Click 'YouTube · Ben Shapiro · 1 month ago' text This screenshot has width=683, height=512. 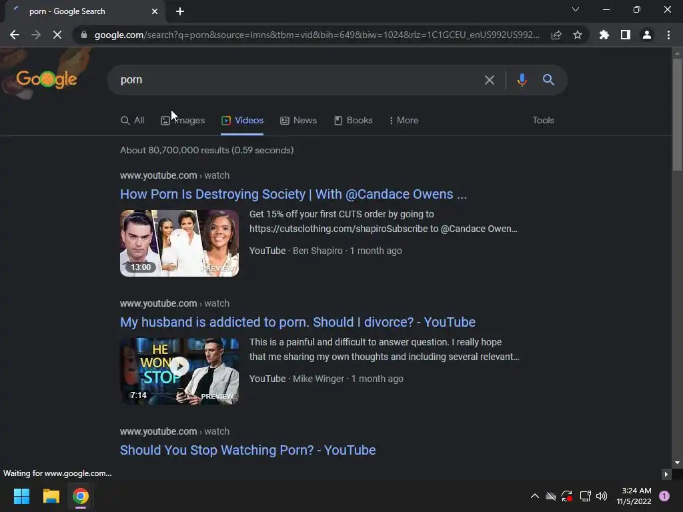tap(325, 251)
